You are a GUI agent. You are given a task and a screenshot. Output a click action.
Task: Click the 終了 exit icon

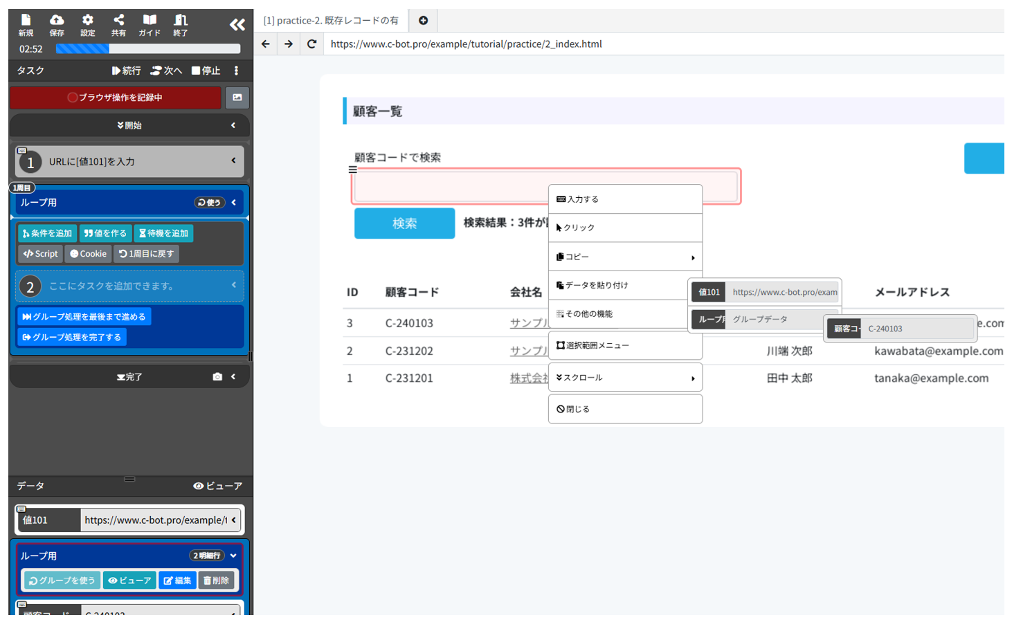[181, 24]
